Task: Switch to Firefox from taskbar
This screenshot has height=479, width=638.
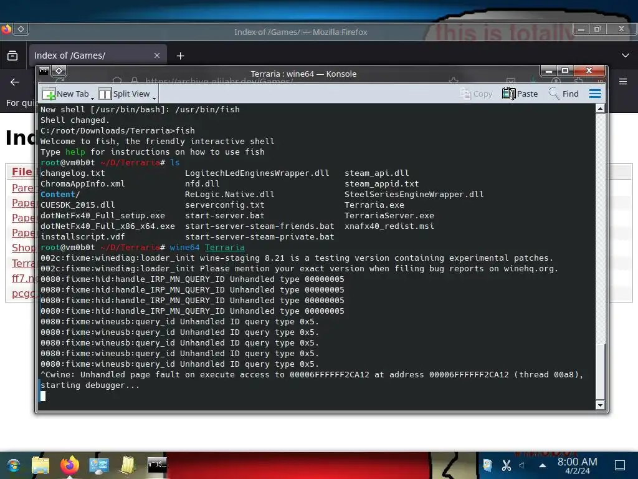Action: [x=70, y=465]
